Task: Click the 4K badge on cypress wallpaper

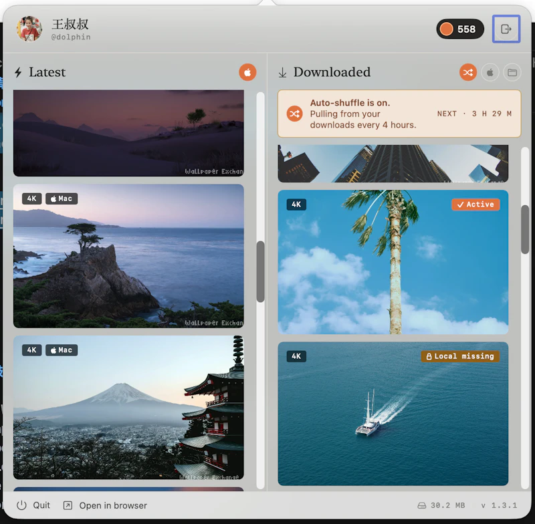Action: click(31, 199)
